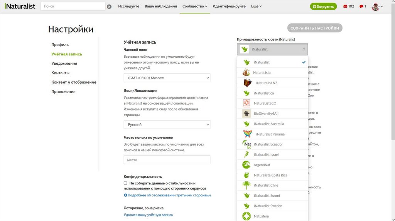The width and height of the screenshot is (395, 221).
Task: Open the Сообщество menu
Action: (x=194, y=6)
